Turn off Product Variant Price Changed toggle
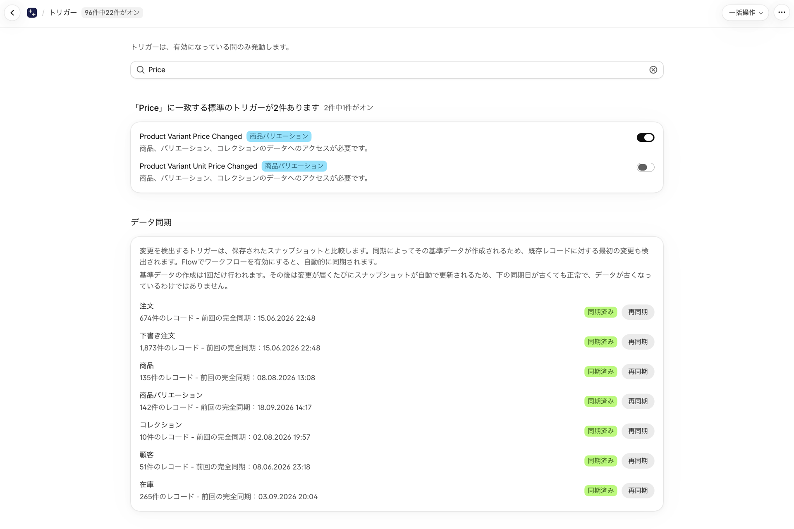The height and width of the screenshot is (529, 794). pyautogui.click(x=645, y=138)
